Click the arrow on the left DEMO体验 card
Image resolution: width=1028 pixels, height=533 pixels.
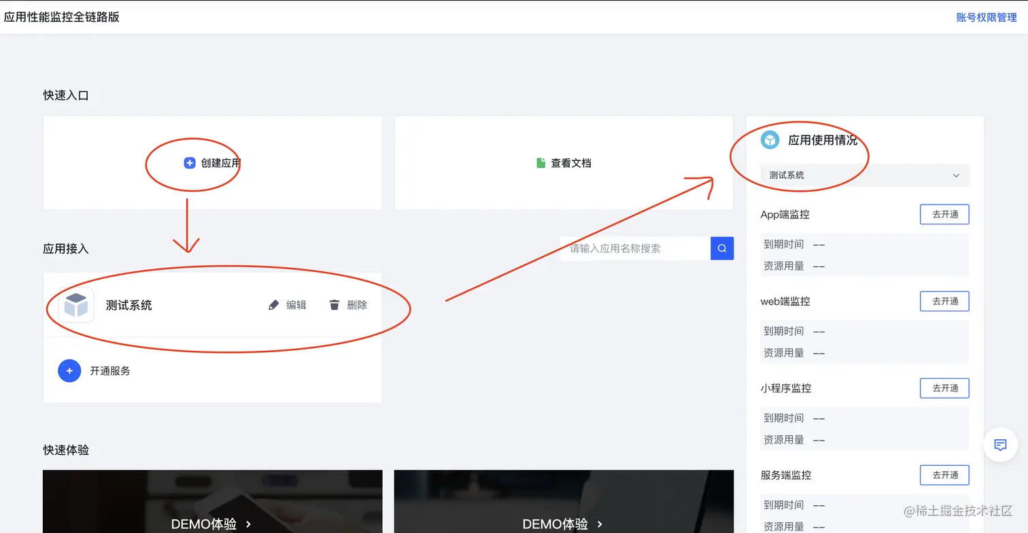249,524
